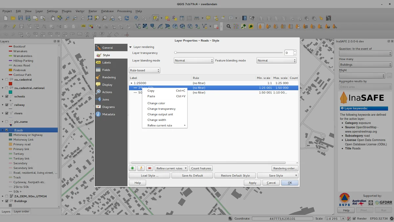Click the Layer transparency slider handle

176,53
